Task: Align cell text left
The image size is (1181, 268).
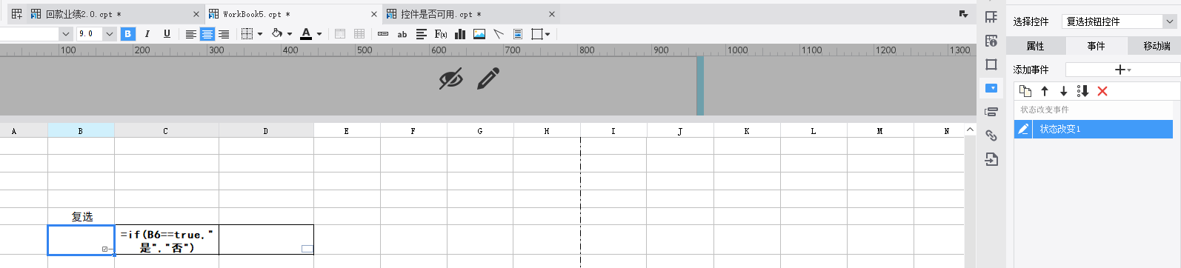Action: tap(190, 34)
